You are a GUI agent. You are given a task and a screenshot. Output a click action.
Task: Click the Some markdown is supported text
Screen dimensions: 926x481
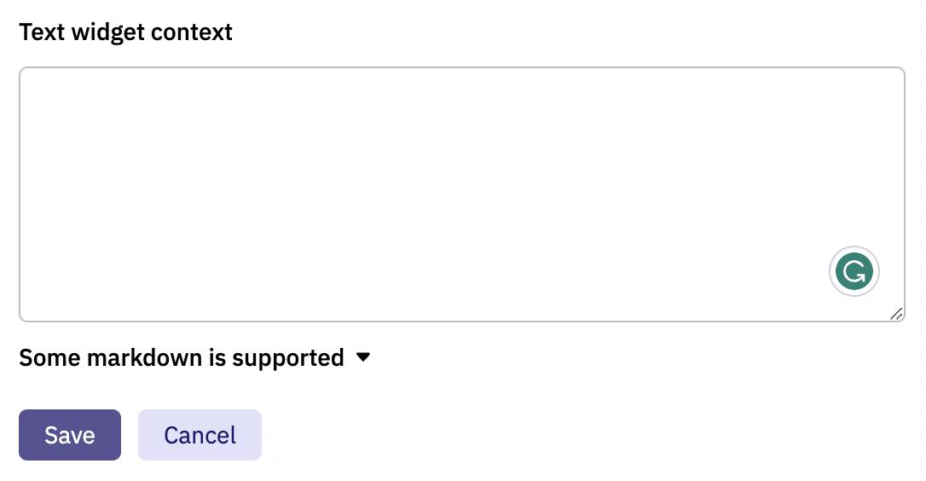coord(182,357)
